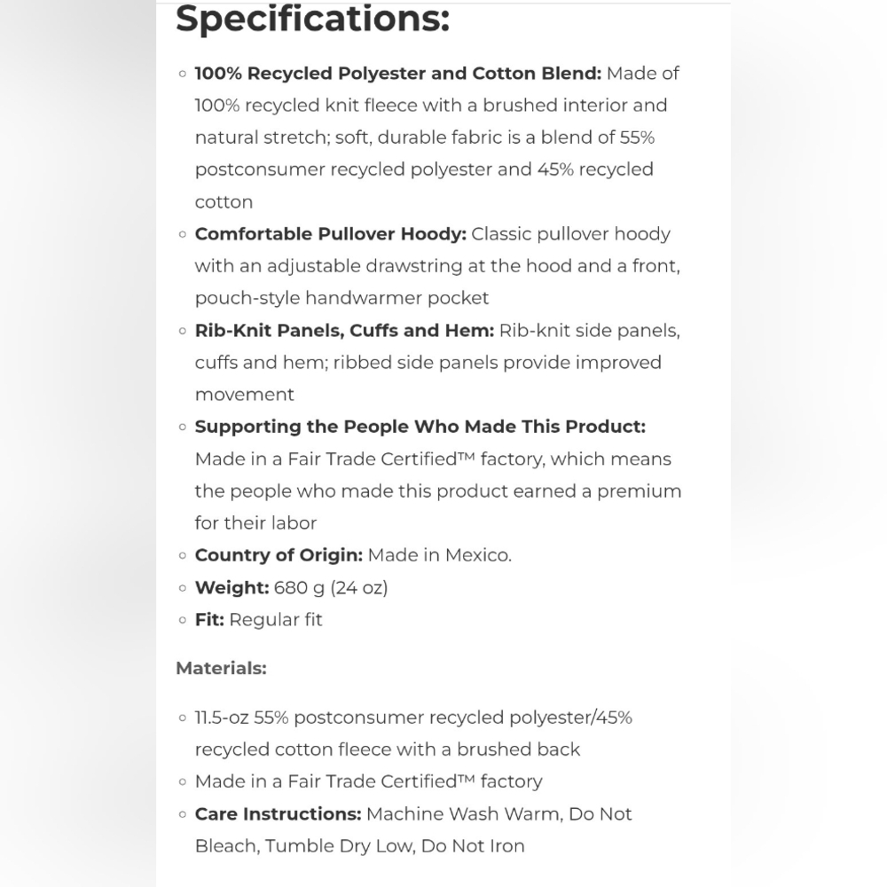887x887 pixels.
Task: Click the 'Made in Mexico.' text
Action: [x=440, y=555]
